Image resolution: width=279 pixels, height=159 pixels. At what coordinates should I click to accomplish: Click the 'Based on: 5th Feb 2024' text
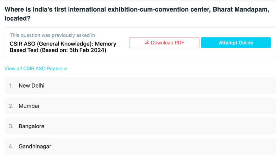point(73,50)
